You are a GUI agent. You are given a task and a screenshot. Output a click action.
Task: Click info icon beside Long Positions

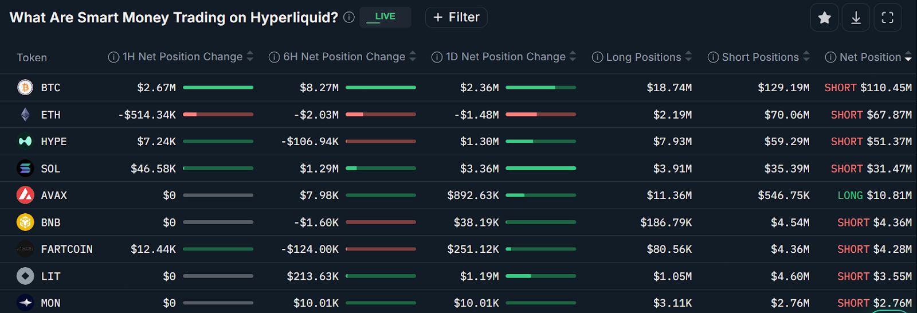coord(597,57)
